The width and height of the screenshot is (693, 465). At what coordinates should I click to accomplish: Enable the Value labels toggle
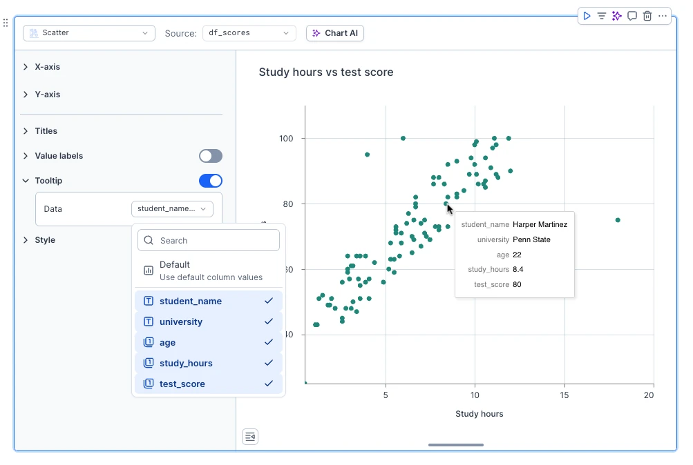(x=210, y=156)
